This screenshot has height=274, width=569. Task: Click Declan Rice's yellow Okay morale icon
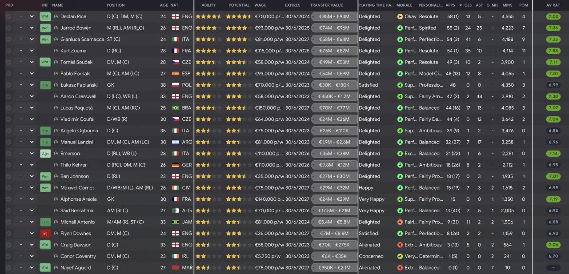coord(400,16)
